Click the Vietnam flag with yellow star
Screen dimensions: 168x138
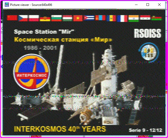click(x=78, y=18)
